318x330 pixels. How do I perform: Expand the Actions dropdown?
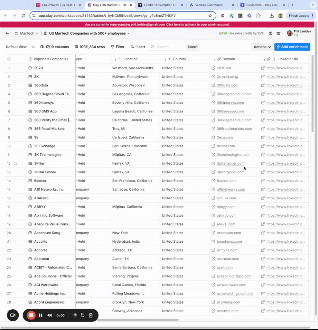[x=262, y=47]
